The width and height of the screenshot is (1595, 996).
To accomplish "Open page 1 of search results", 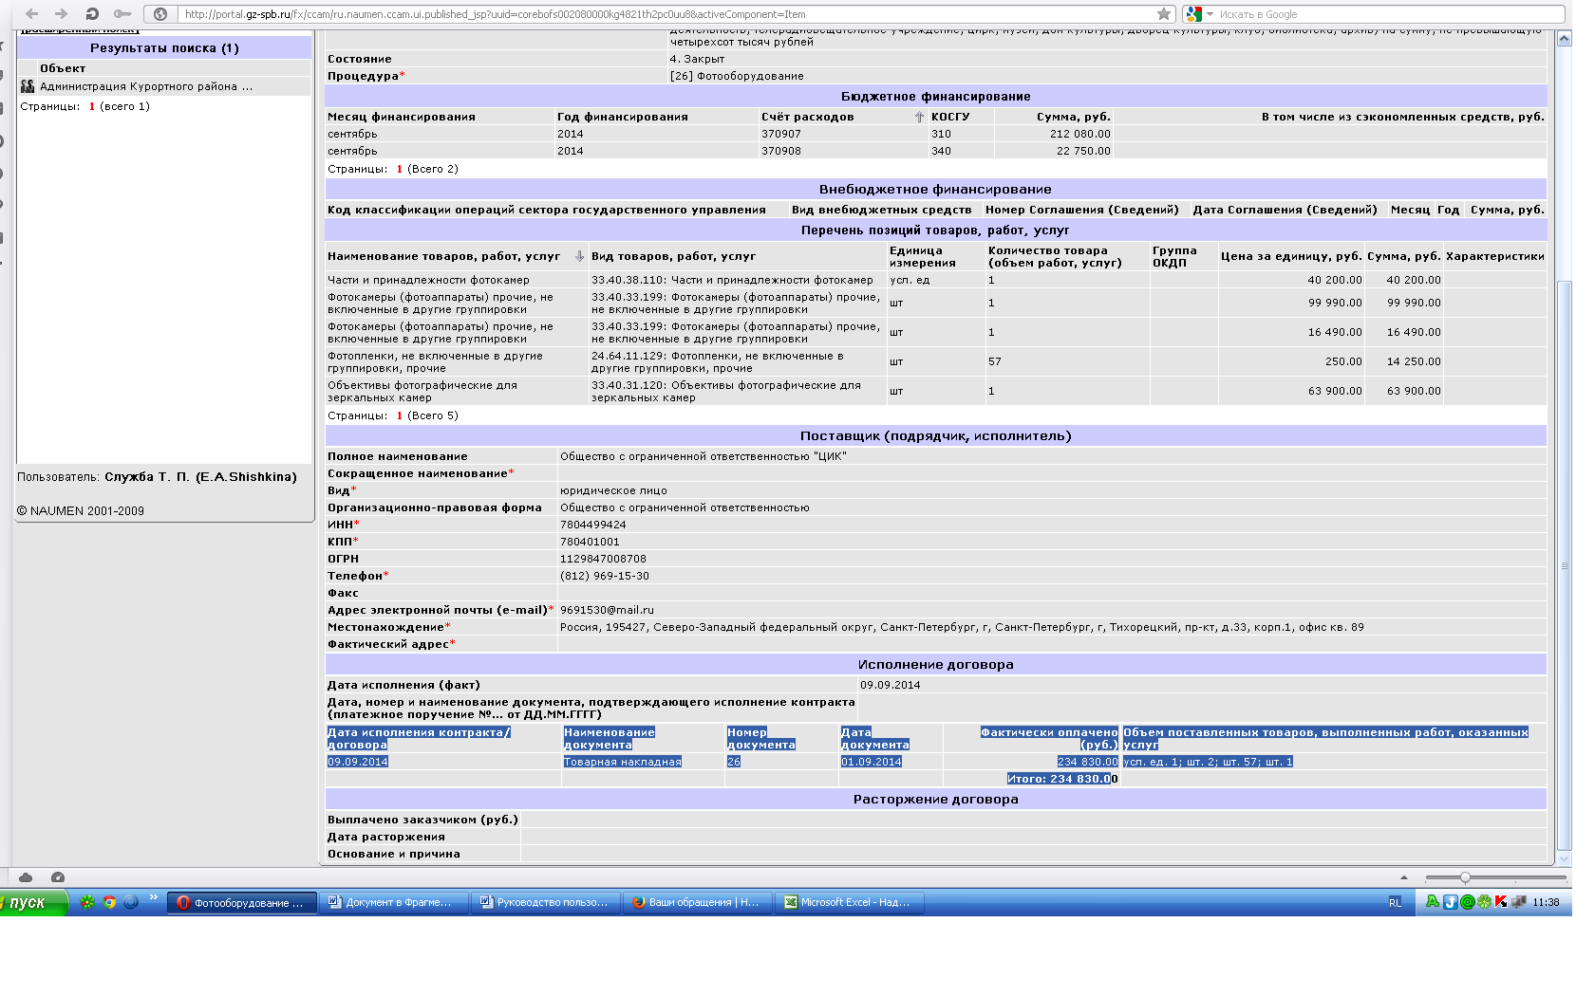I will [92, 106].
